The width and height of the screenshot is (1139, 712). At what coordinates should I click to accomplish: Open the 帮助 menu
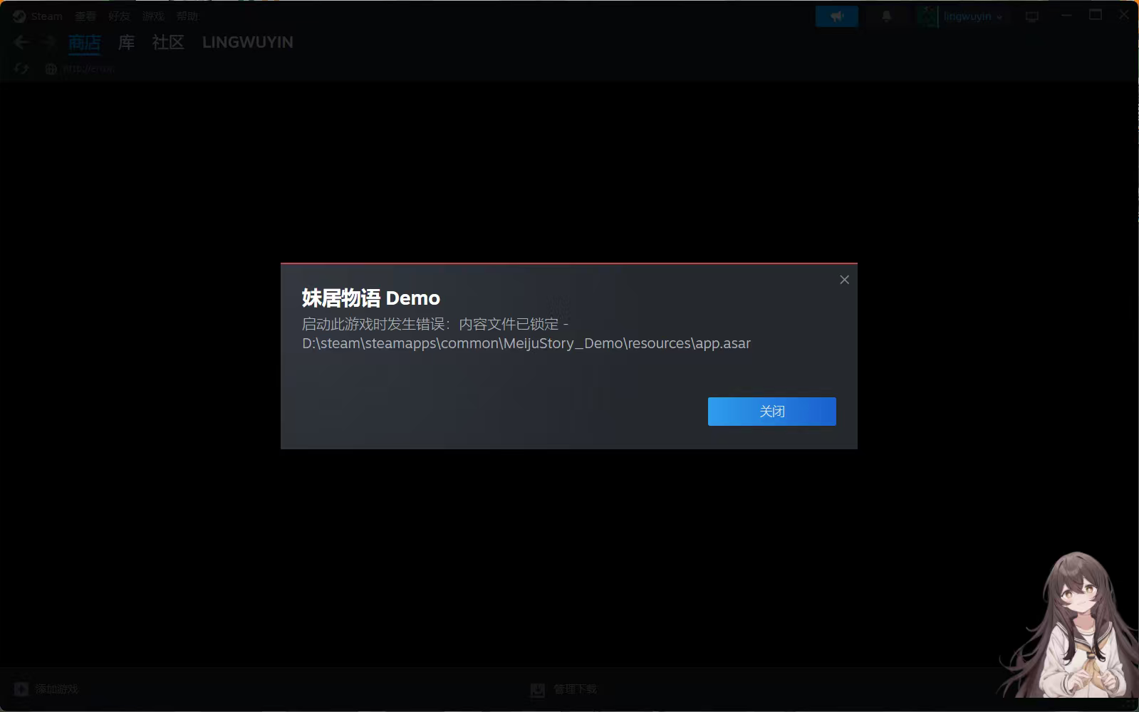click(187, 16)
